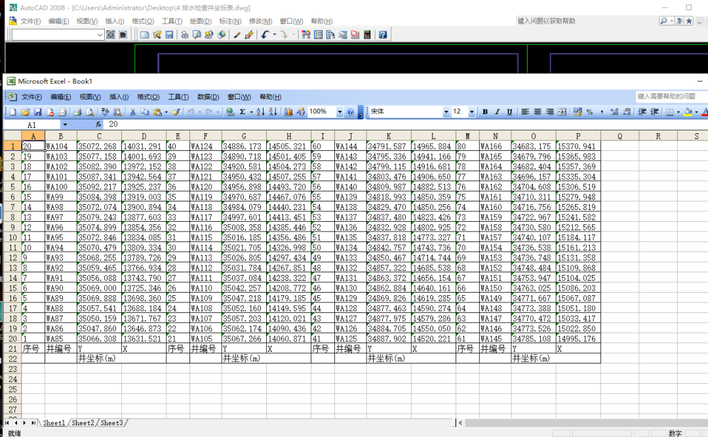Open Excel's 数据(D) menu

(208, 96)
